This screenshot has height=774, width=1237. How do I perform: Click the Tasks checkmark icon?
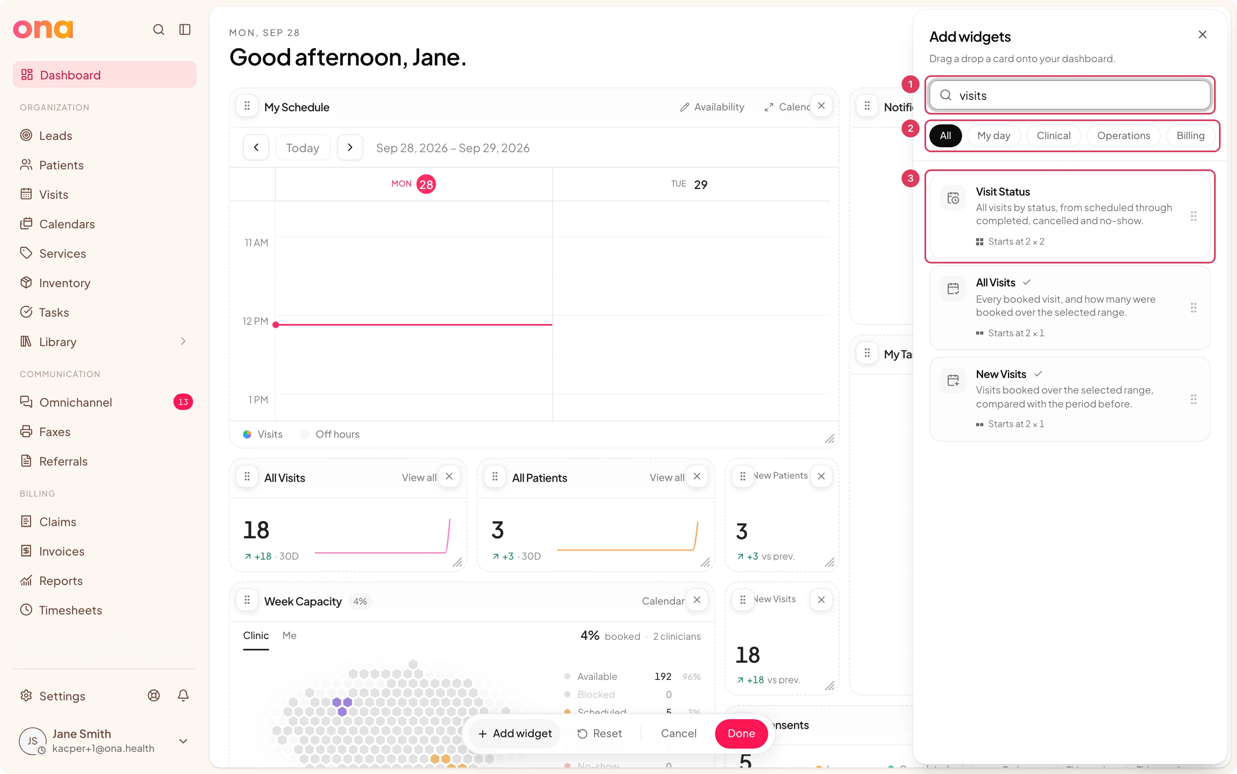click(26, 312)
